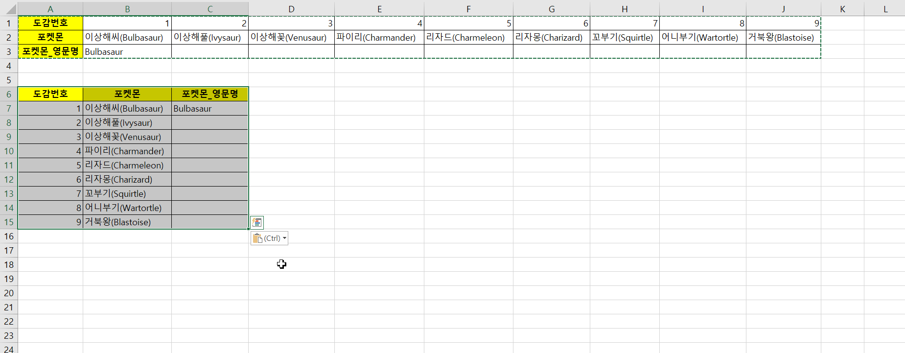Click cell B12 '리자몽(Charizard)' in lower table
This screenshot has width=905, height=353.
tap(127, 179)
